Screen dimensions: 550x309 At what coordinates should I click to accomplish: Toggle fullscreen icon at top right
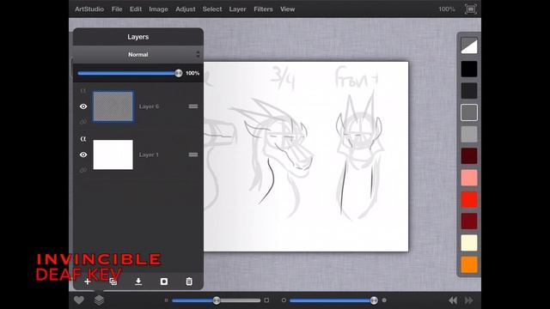point(470,9)
